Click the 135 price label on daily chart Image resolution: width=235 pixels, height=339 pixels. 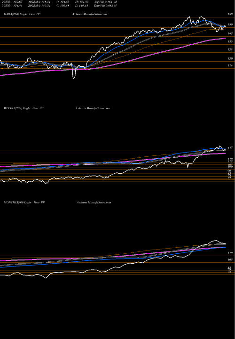(230, 41)
